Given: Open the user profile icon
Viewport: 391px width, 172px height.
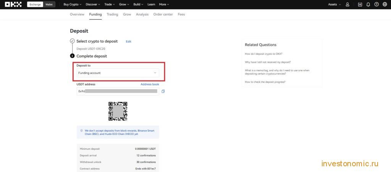Looking at the screenshot, I should click(347, 5).
